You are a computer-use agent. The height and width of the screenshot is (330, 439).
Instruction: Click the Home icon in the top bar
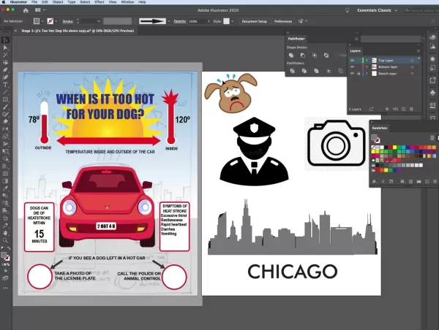click(x=27, y=12)
